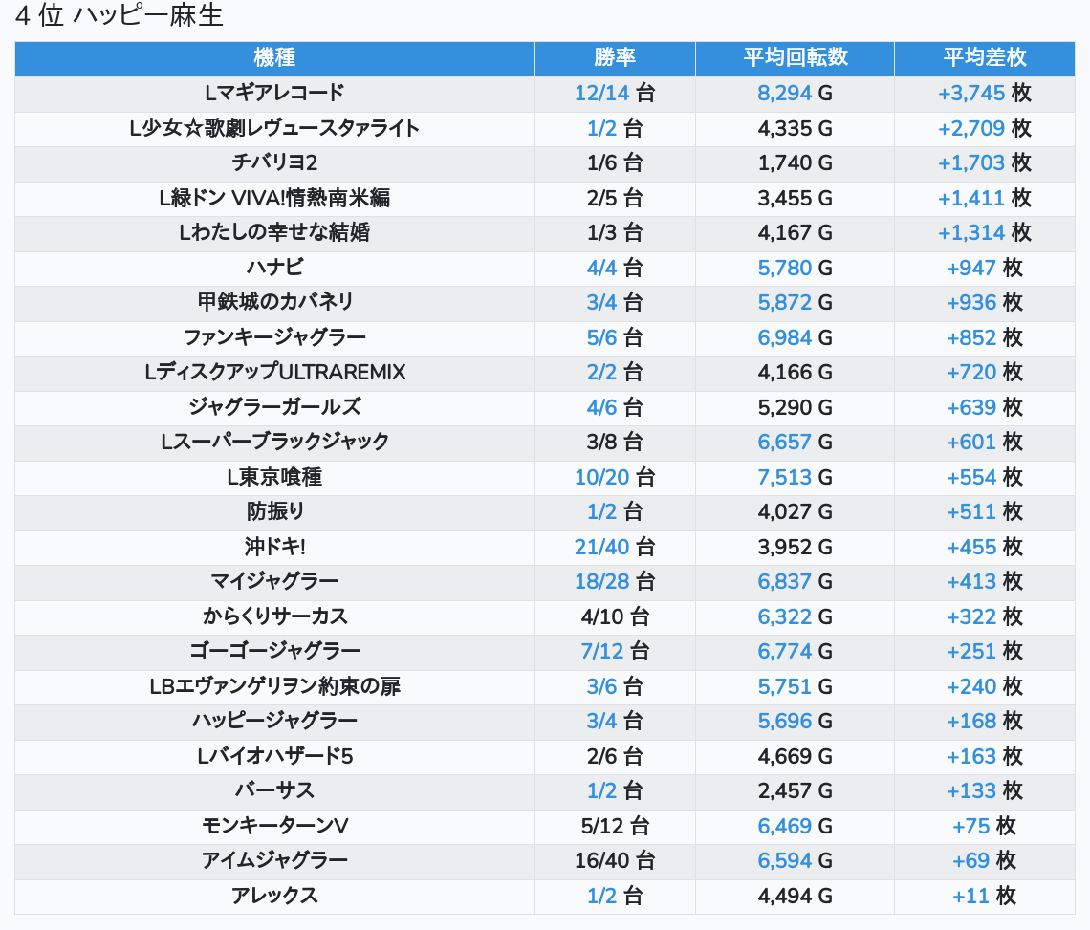Select ジャグラーガールズ machine name
This screenshot has width=1090, height=930.
click(x=274, y=407)
